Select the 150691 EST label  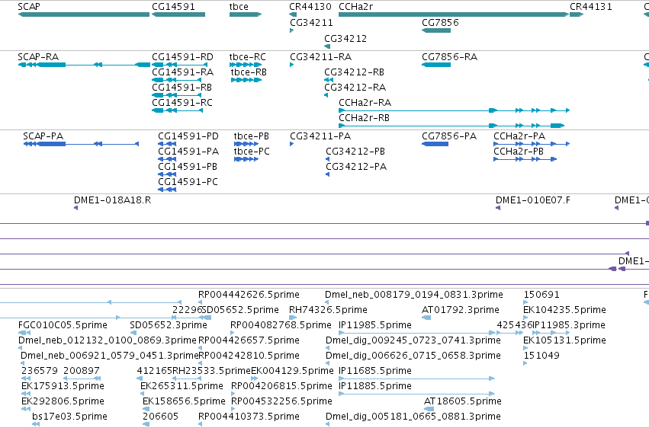click(x=541, y=295)
